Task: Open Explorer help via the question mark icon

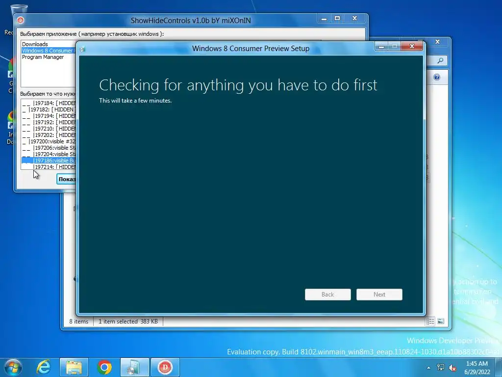Action: coord(437,77)
